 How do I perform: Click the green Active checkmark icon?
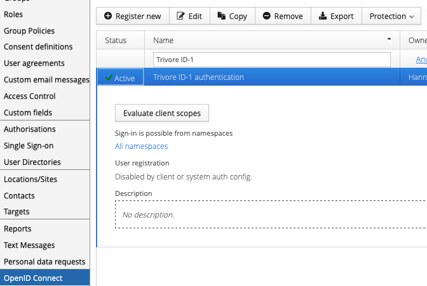[x=109, y=78]
